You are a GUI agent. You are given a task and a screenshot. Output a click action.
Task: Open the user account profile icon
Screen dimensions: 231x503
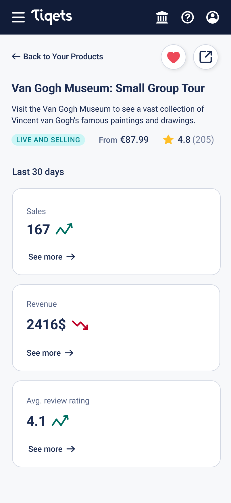click(213, 17)
